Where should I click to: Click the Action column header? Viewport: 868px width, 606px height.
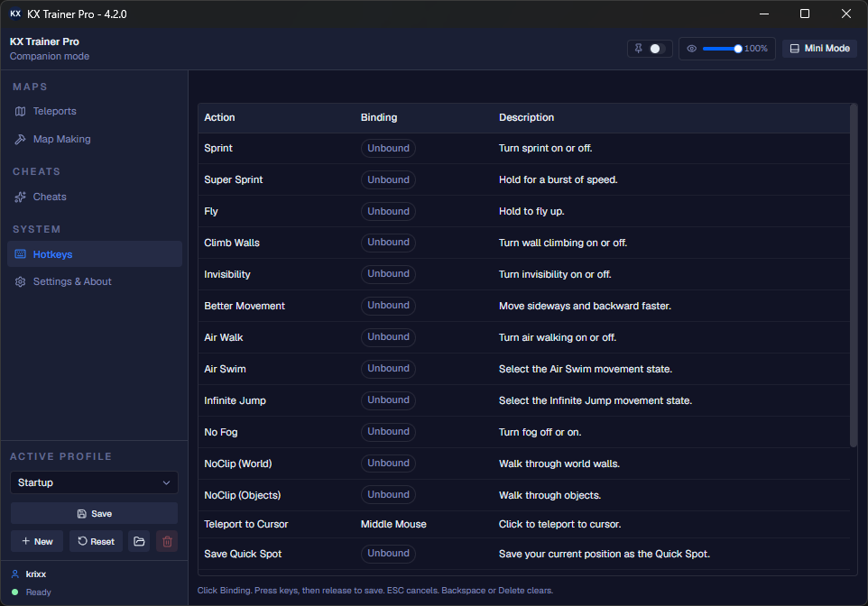click(220, 117)
